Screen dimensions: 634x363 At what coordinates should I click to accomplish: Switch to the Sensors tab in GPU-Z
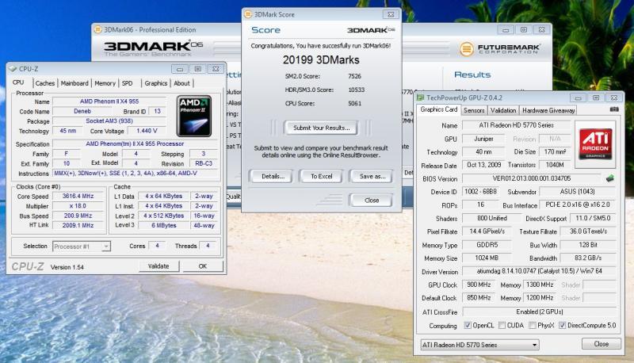point(474,110)
